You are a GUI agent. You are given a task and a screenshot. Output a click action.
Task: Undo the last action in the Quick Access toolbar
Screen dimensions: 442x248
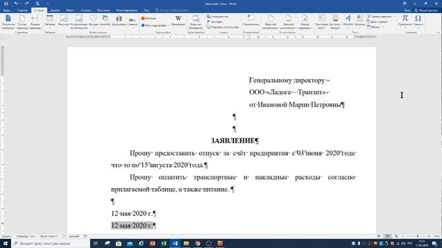tap(16, 3)
